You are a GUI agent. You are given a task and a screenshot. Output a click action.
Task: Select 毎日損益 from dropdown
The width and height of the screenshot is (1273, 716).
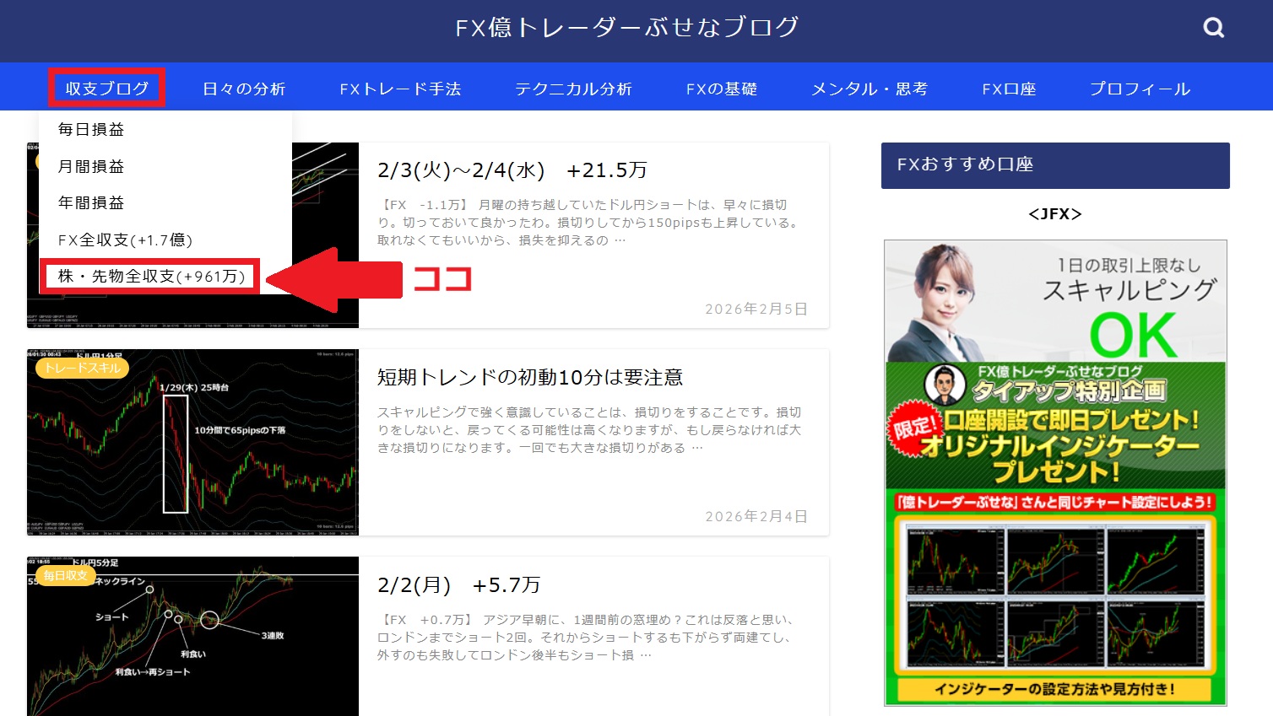91,129
